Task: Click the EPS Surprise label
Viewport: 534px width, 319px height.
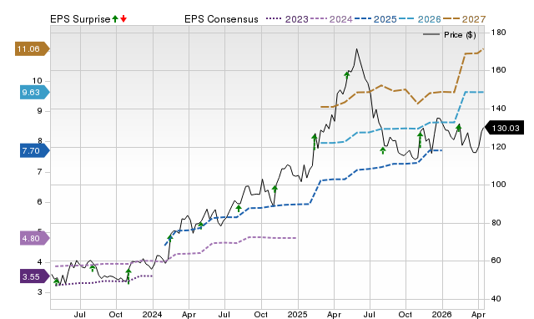Action: pyautogui.click(x=80, y=19)
